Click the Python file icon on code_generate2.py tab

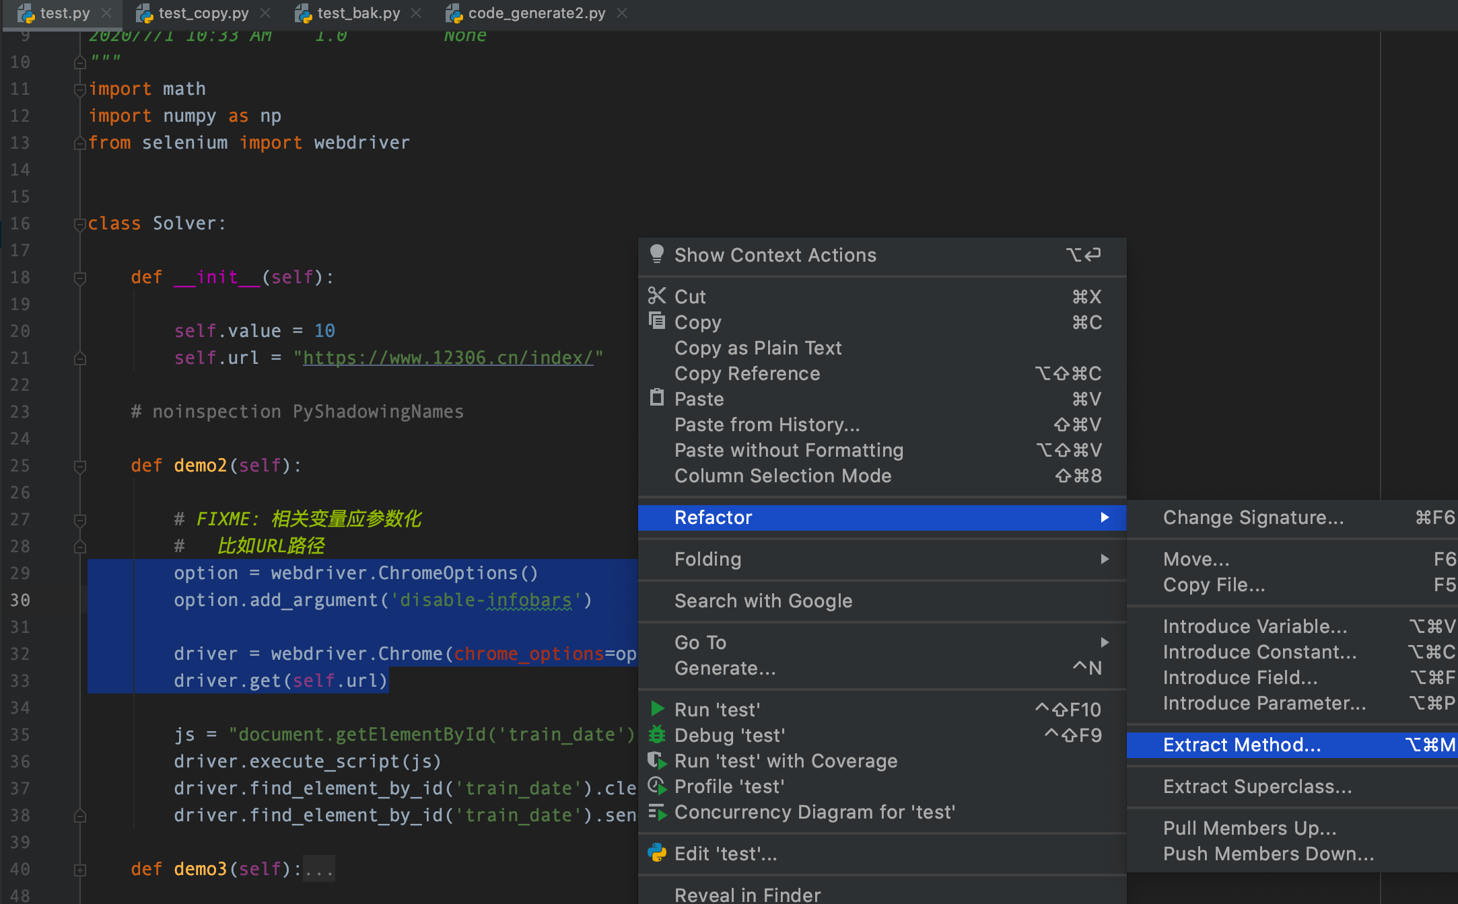click(454, 13)
